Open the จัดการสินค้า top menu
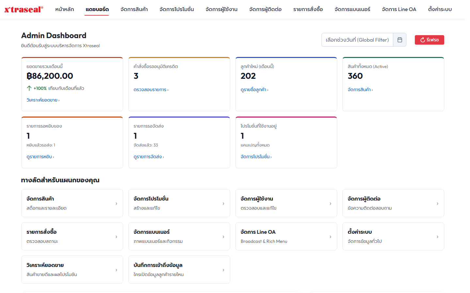This screenshot has width=470, height=293. tap(134, 9)
